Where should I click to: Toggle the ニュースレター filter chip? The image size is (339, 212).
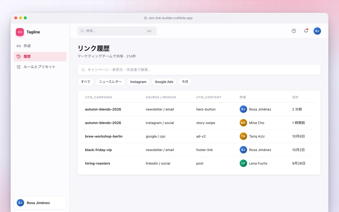tap(110, 82)
